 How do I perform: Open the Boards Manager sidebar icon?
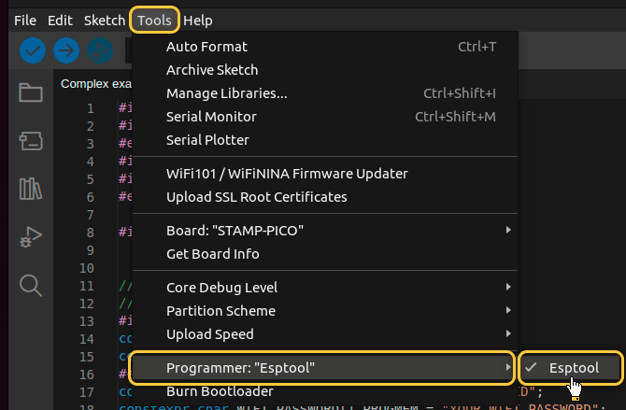coord(31,141)
